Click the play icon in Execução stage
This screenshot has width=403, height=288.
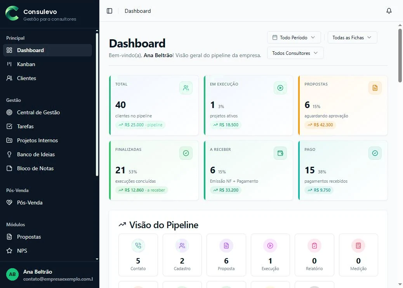[x=270, y=246]
